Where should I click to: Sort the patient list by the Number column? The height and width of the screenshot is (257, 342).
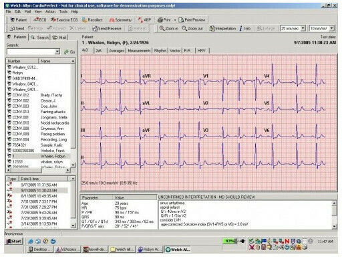pyautogui.click(x=22, y=61)
